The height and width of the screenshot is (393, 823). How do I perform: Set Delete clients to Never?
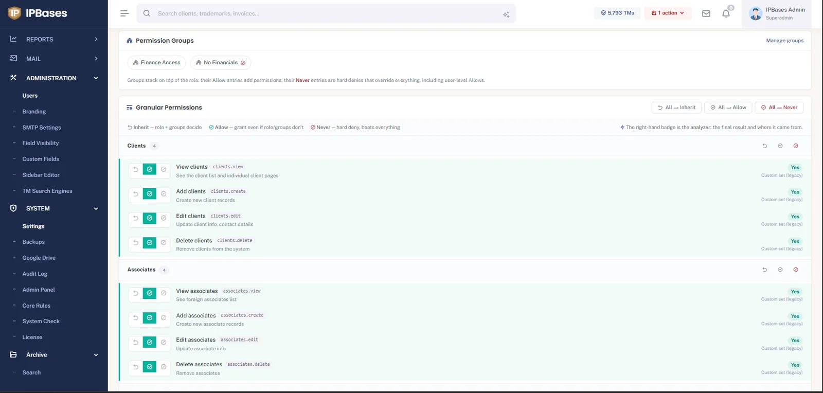[x=164, y=243]
